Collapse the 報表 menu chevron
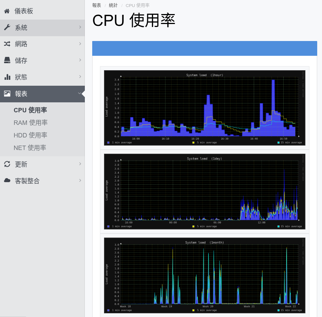322x317 pixels. (x=80, y=93)
